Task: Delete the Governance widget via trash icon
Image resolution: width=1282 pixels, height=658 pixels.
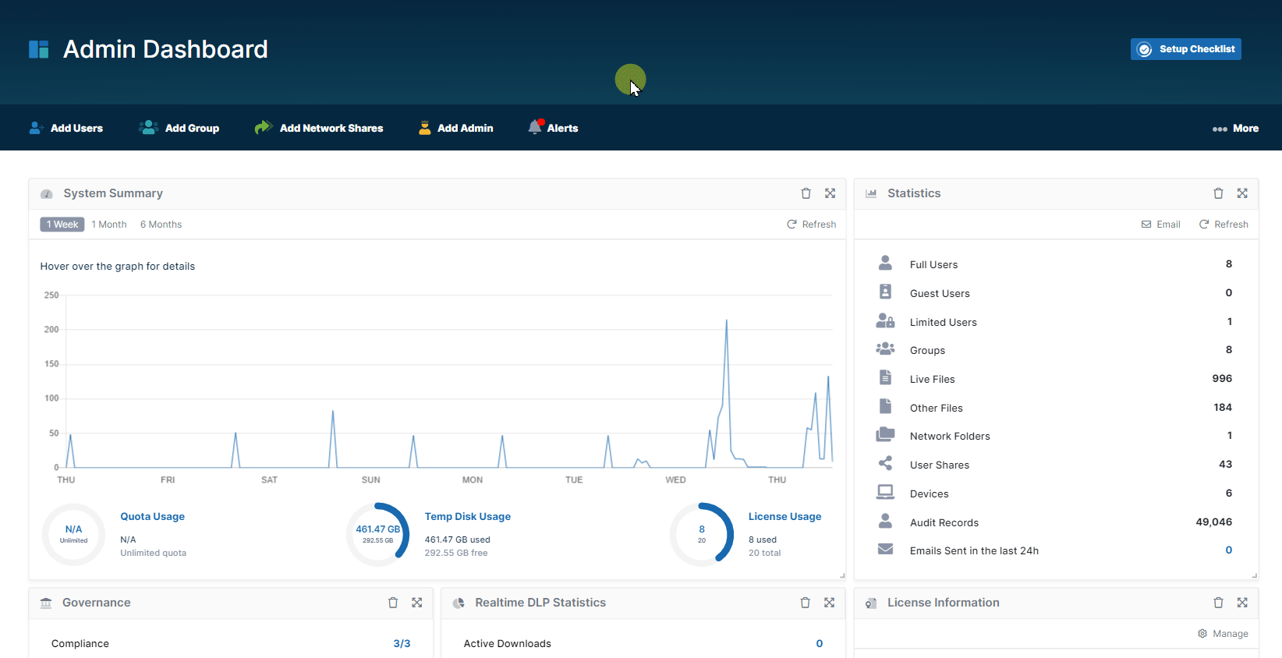Action: point(393,603)
